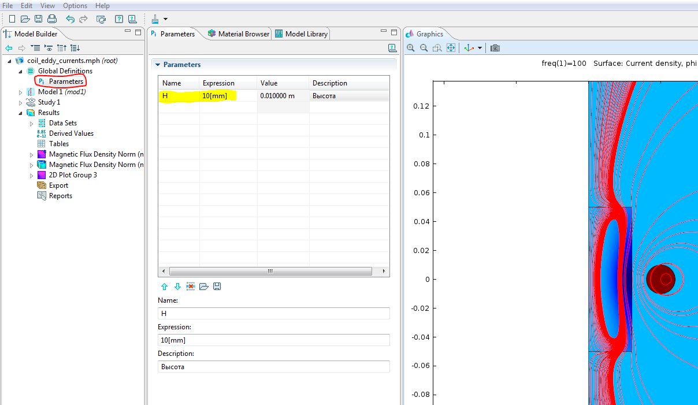698x405 pixels.
Task: Move parameter row up with arrow icon
Action: tap(164, 287)
